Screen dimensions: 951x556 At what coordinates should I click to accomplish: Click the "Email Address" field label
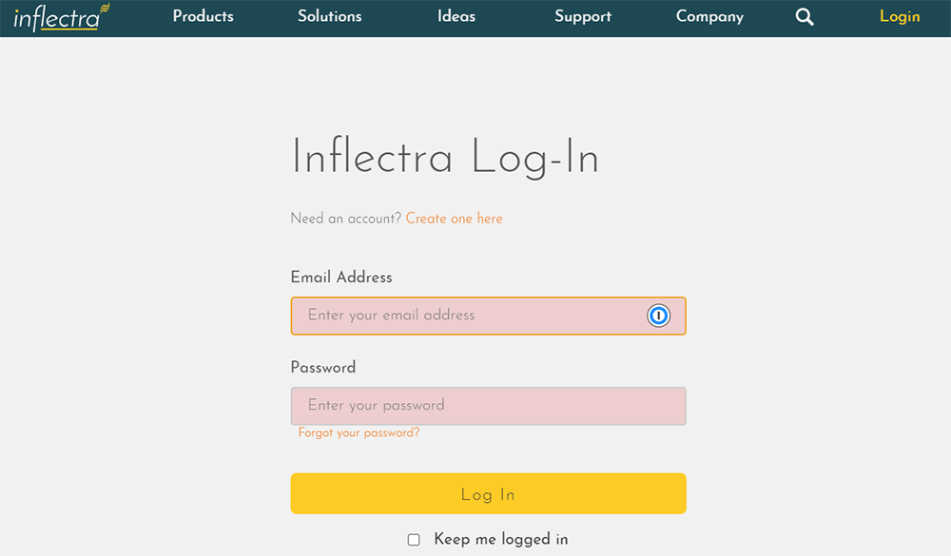coord(341,278)
